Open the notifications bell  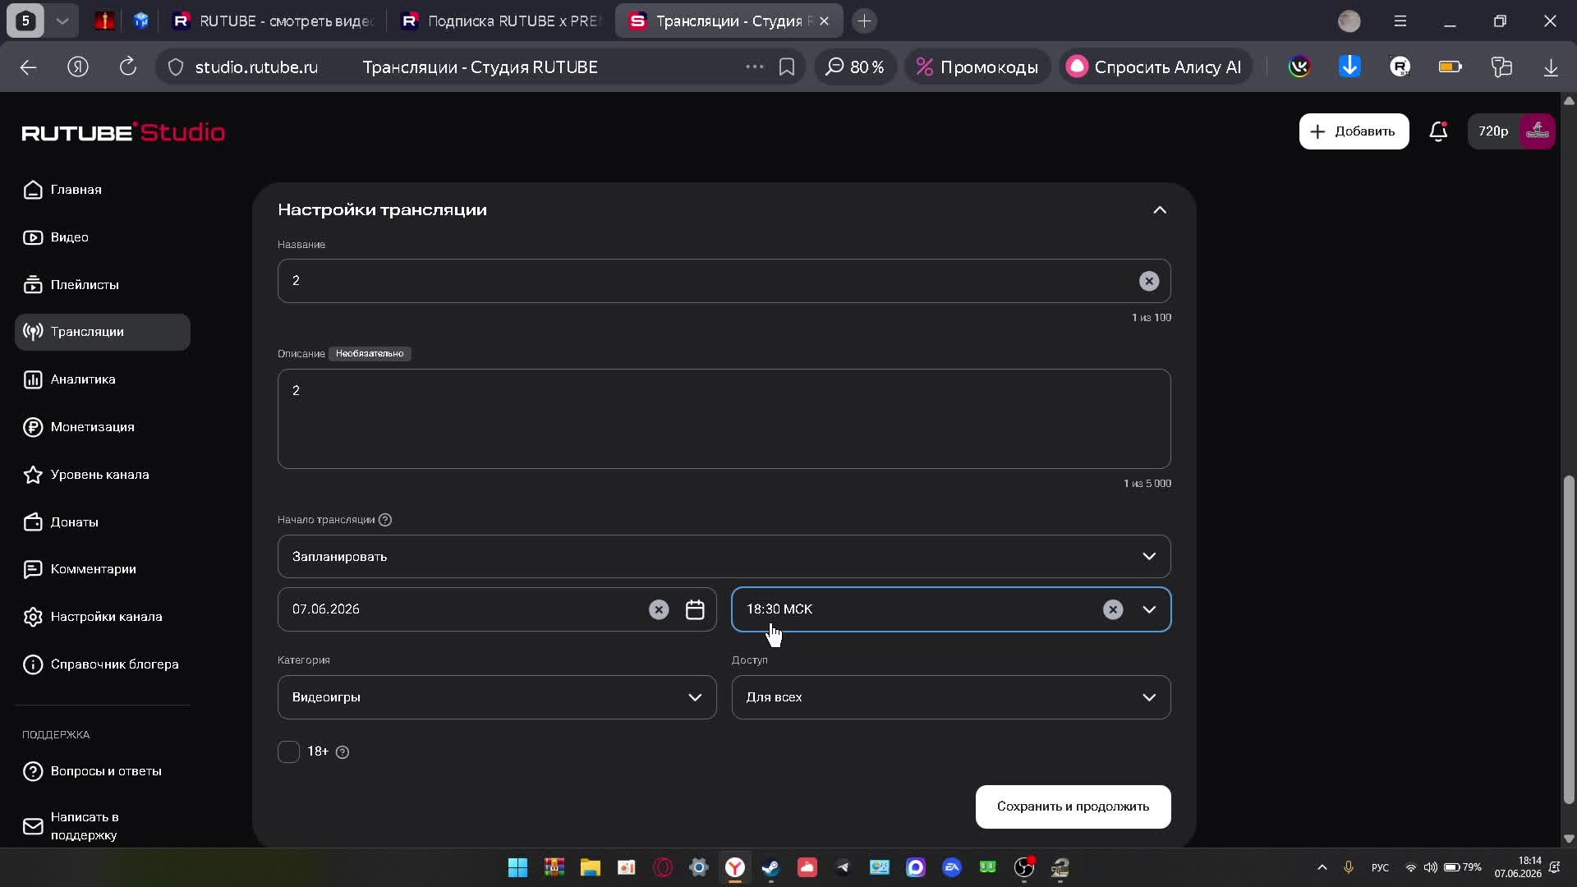(1438, 131)
